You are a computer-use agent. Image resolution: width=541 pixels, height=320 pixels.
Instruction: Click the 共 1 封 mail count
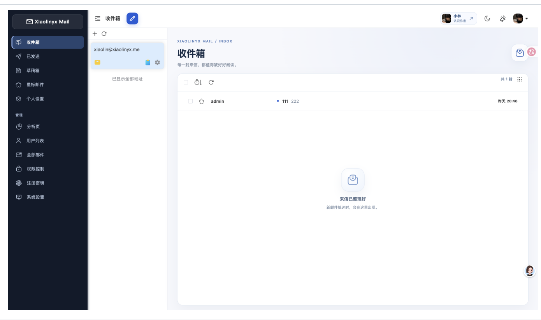[507, 79]
